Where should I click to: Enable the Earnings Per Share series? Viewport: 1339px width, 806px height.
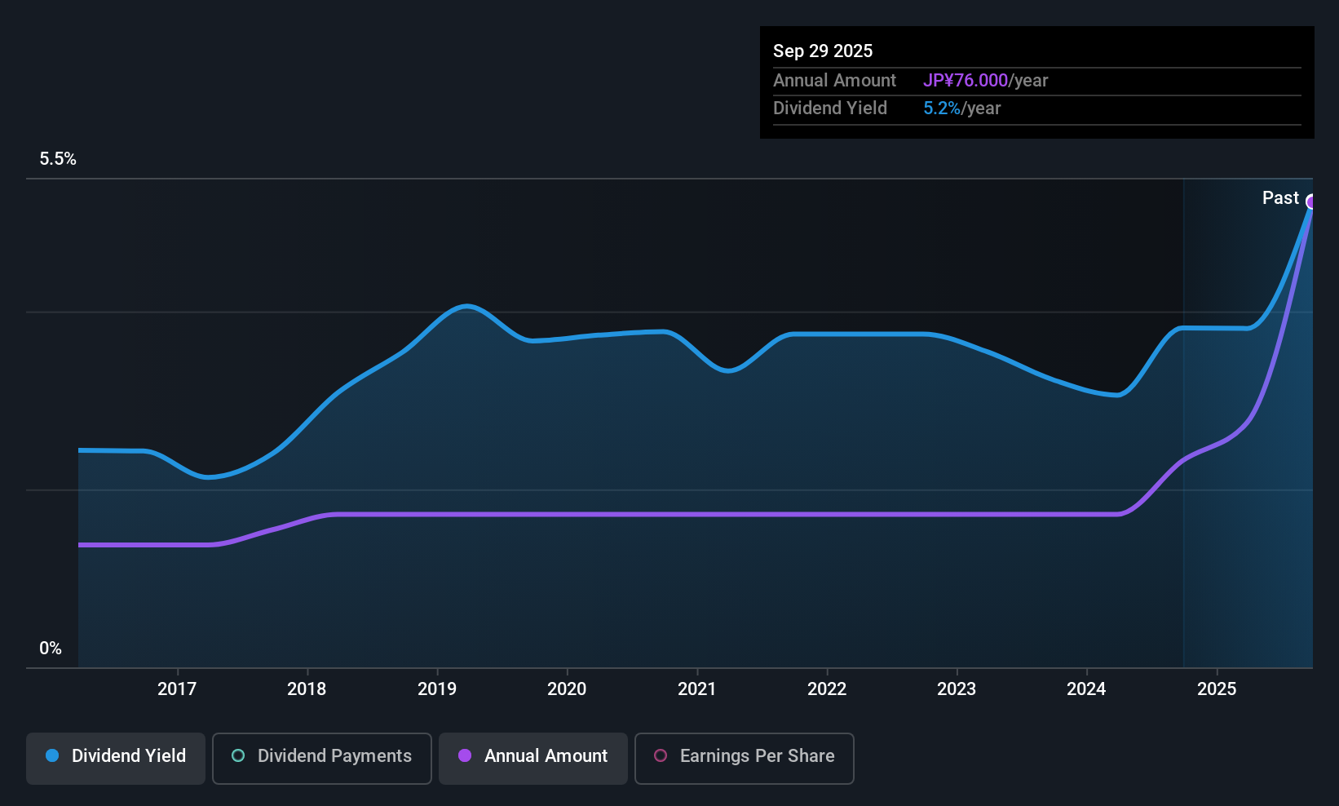[744, 758]
